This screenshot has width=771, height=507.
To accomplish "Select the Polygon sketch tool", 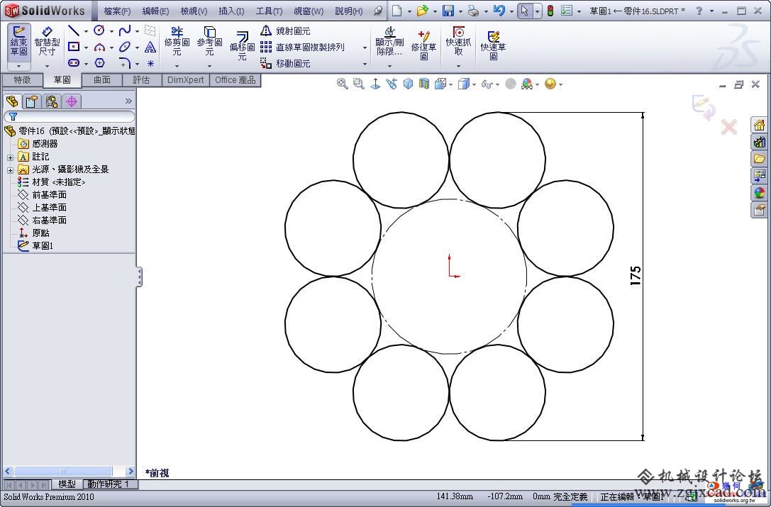I will [x=99, y=63].
